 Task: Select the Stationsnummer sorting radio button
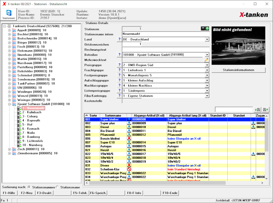click(29, 187)
